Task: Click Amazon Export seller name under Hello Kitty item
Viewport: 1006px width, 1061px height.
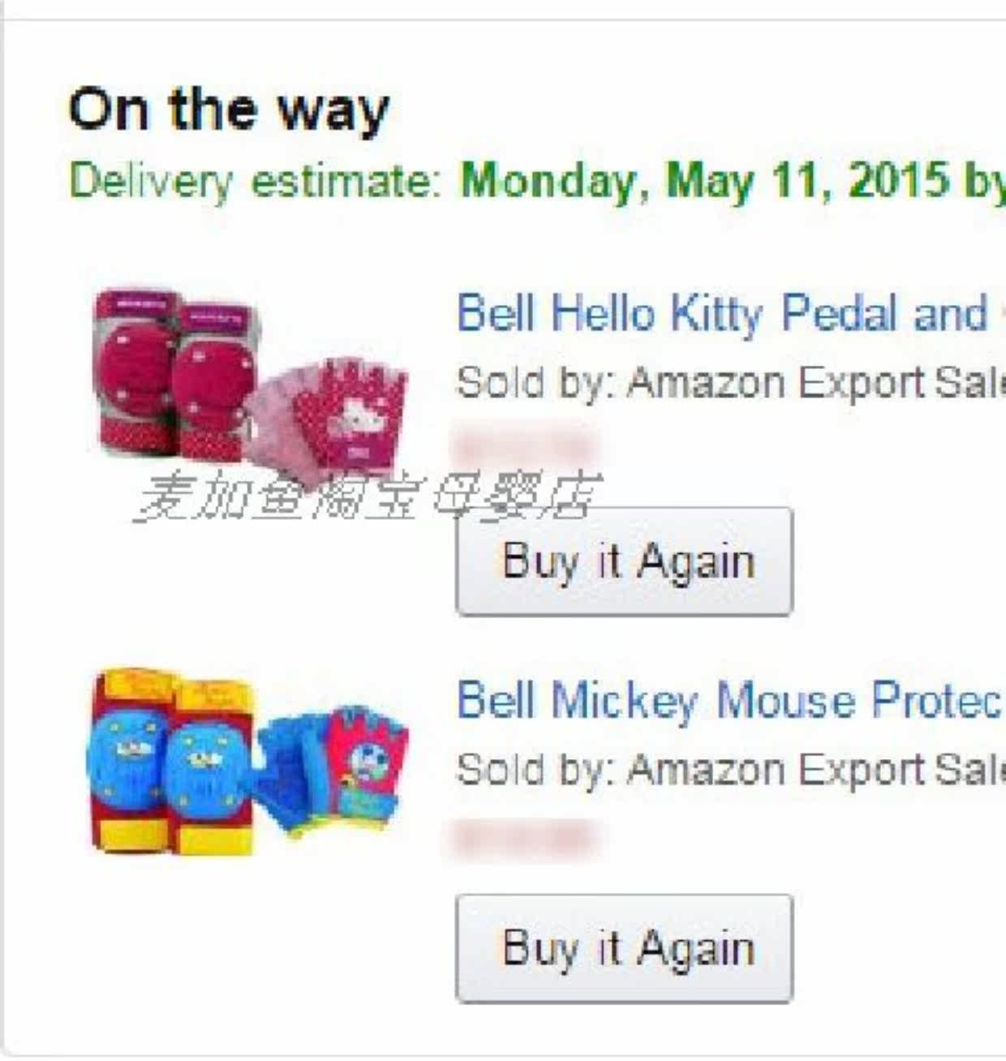Action: tap(811, 383)
